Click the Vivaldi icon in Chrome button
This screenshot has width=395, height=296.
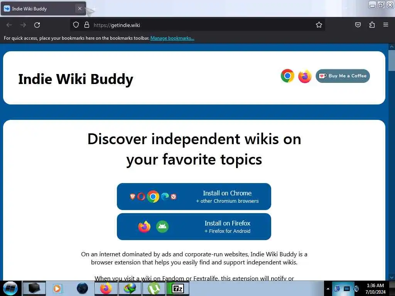pyautogui.click(x=174, y=197)
